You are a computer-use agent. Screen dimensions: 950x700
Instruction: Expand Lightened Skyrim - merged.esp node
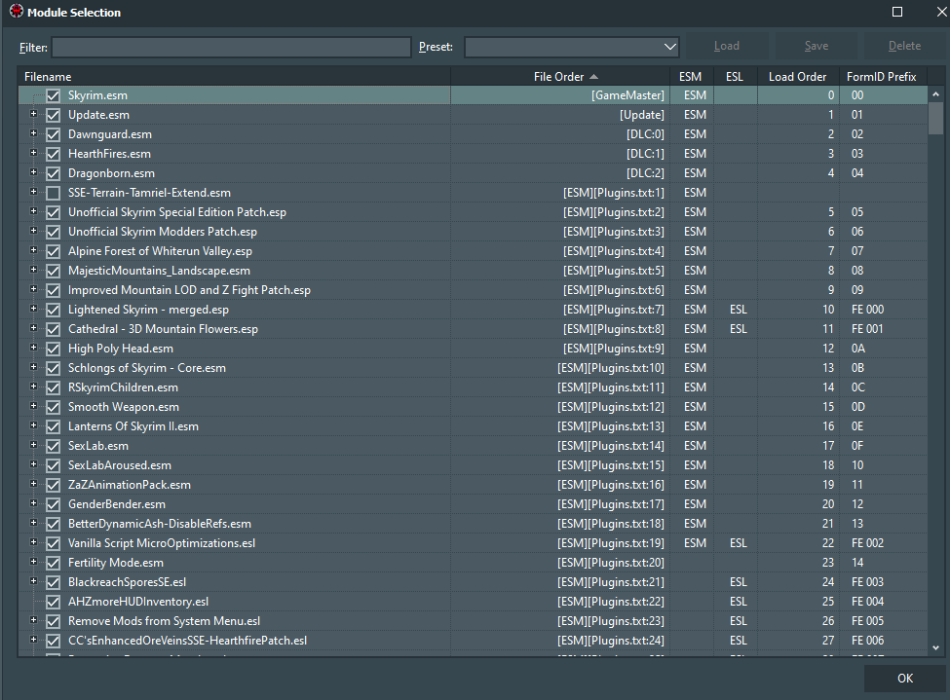coord(33,309)
